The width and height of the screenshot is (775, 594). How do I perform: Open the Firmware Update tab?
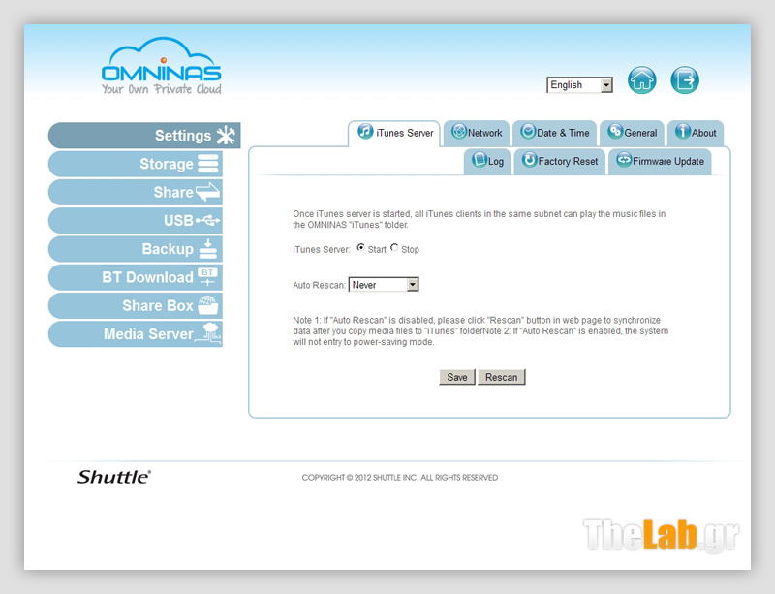[661, 161]
